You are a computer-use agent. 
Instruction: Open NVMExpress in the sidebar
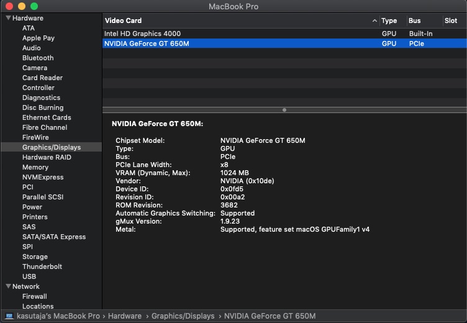(43, 177)
